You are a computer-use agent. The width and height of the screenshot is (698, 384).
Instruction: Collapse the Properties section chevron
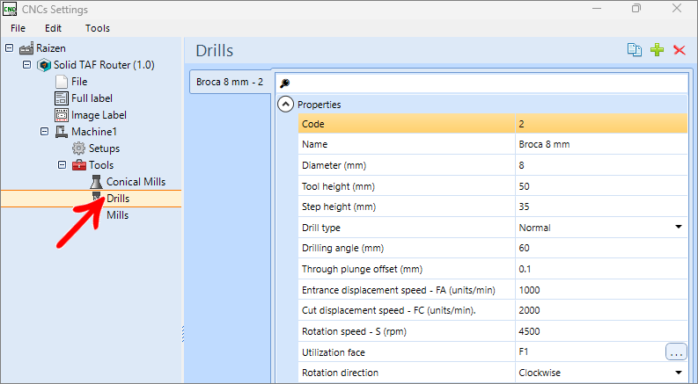[285, 105]
